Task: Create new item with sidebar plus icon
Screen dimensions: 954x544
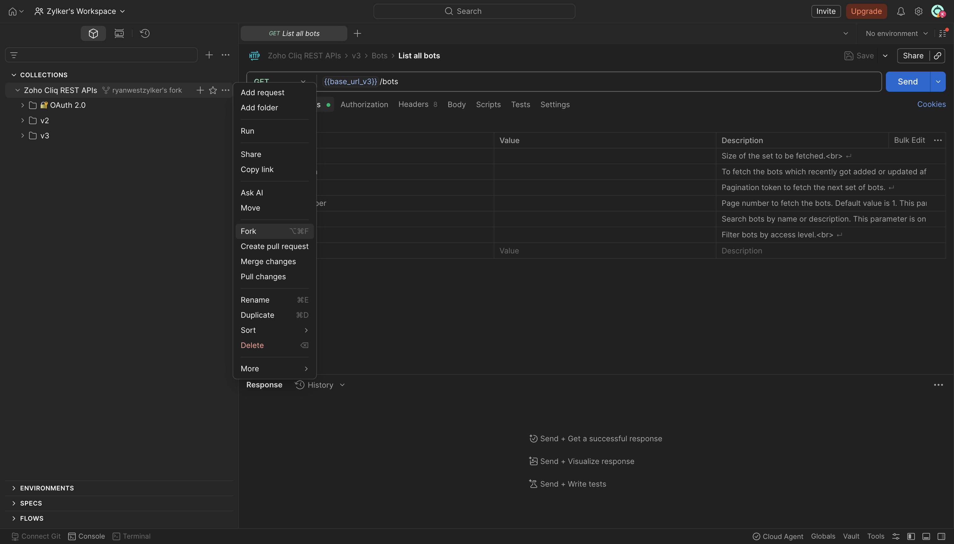Action: (209, 55)
